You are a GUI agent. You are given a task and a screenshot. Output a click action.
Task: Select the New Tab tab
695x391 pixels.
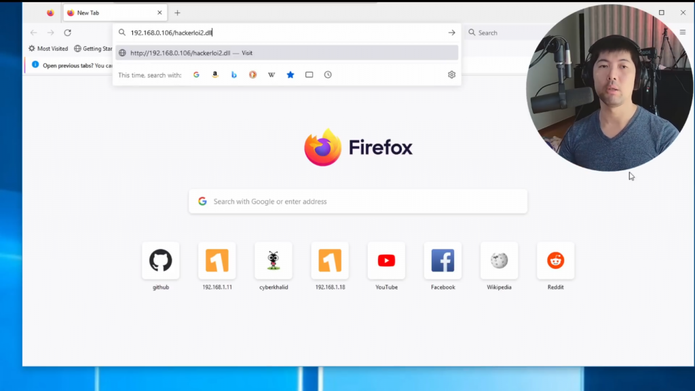point(115,13)
